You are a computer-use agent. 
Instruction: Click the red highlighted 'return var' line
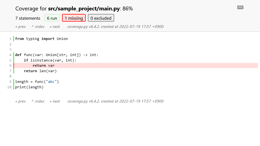pos(136,66)
